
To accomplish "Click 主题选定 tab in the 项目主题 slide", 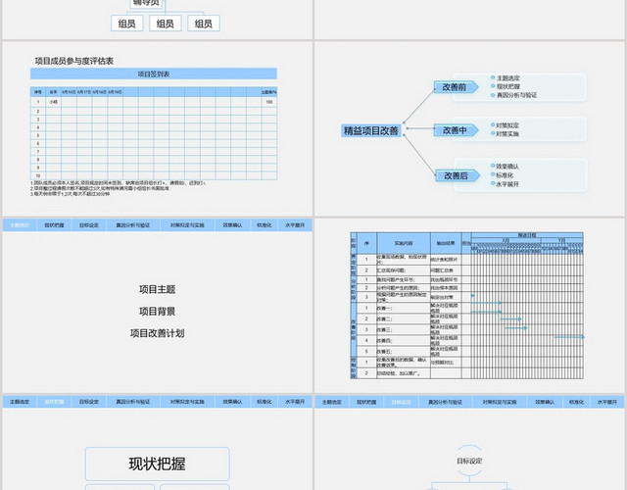I will 20,225.
